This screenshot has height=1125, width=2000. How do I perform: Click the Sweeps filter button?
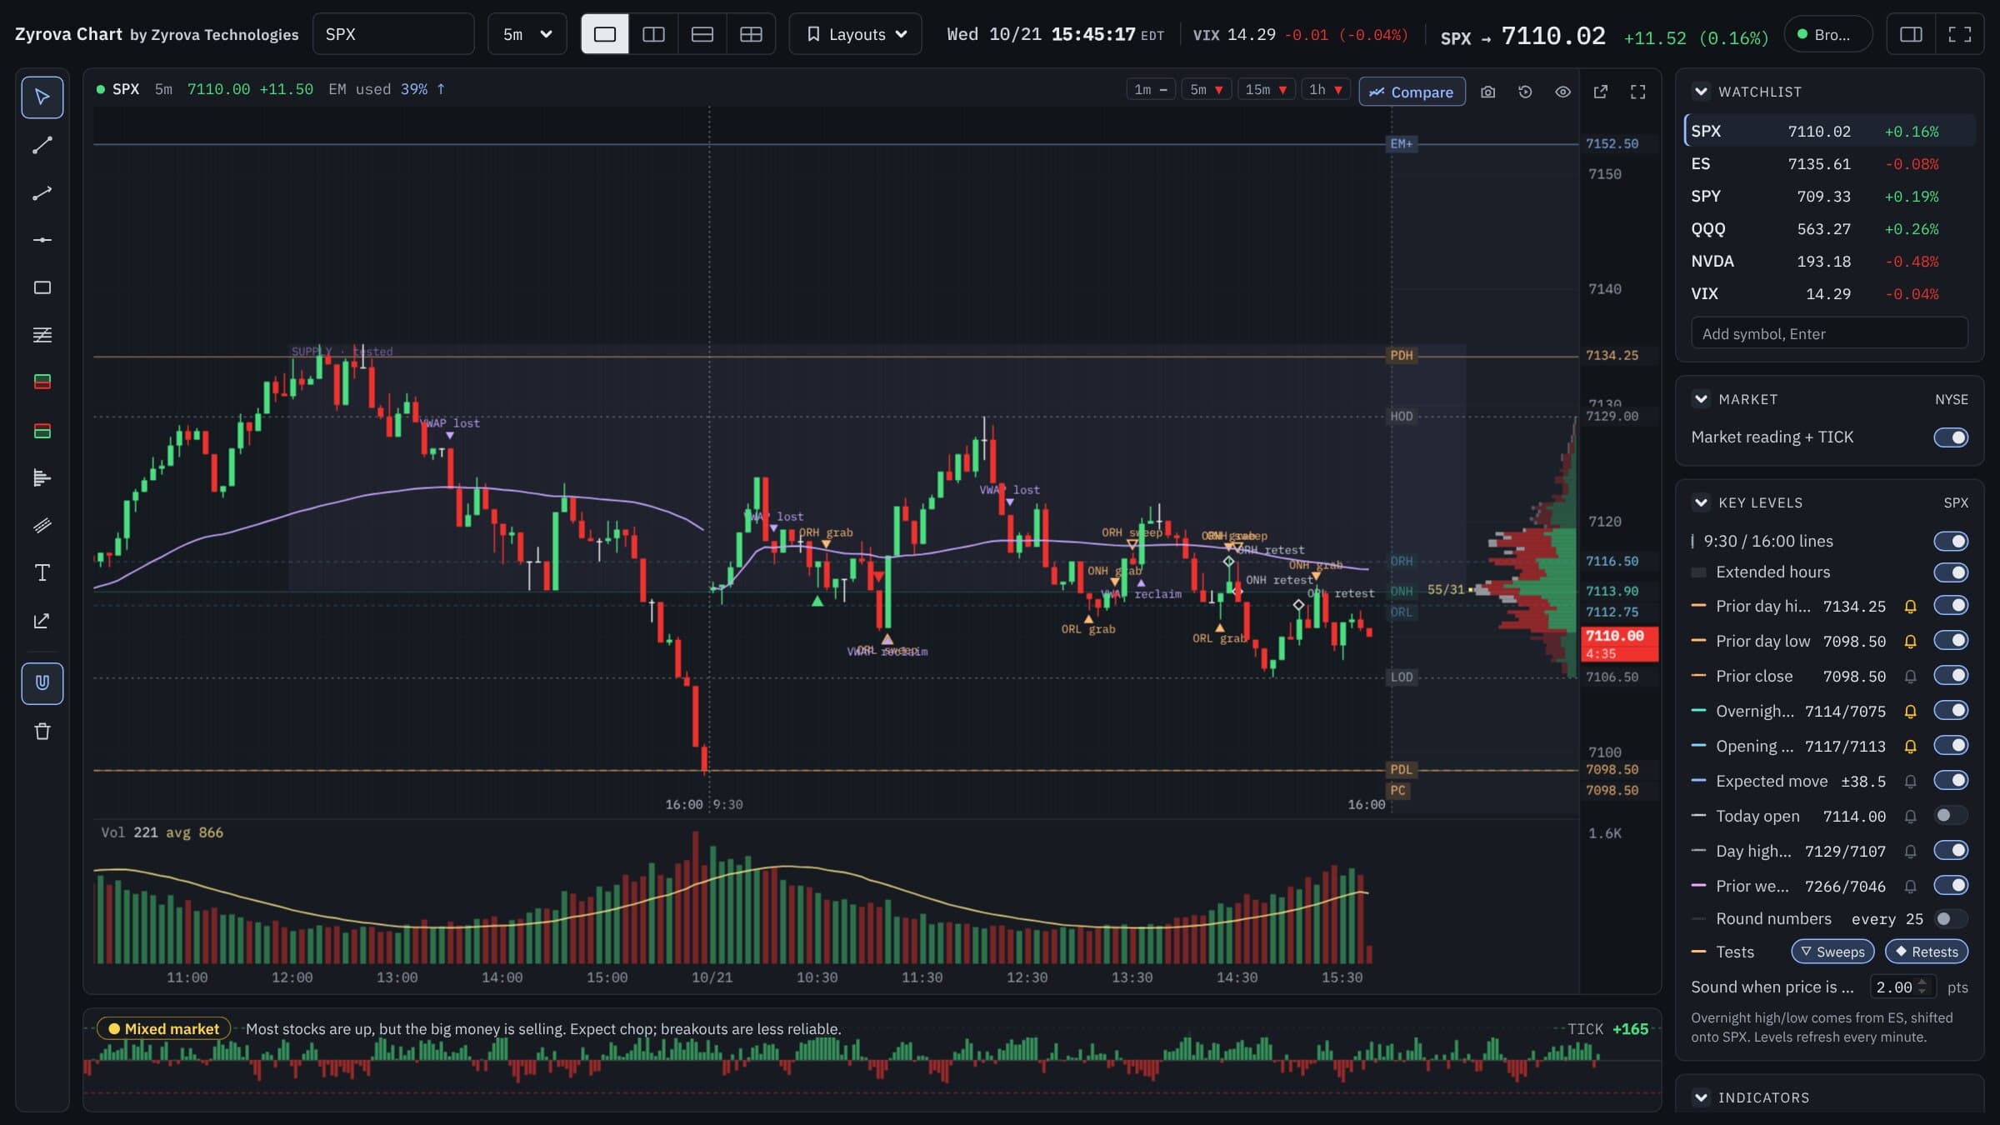click(x=1832, y=952)
